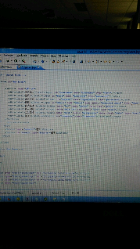Open the Refactor menu
The width and height of the screenshot is (140, 249).
click(x=9, y=56)
